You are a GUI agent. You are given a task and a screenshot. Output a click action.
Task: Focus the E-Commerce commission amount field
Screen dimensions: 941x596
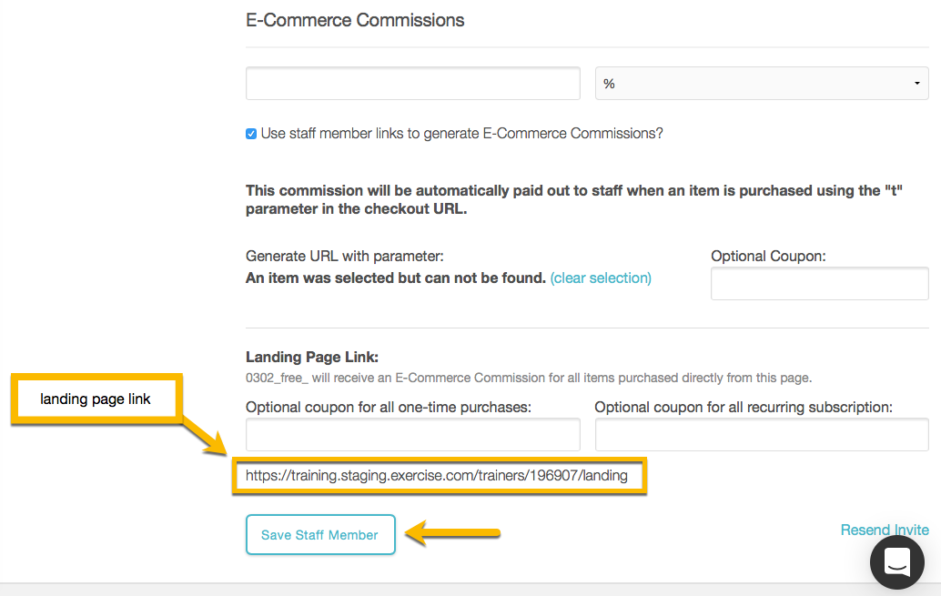(x=413, y=84)
